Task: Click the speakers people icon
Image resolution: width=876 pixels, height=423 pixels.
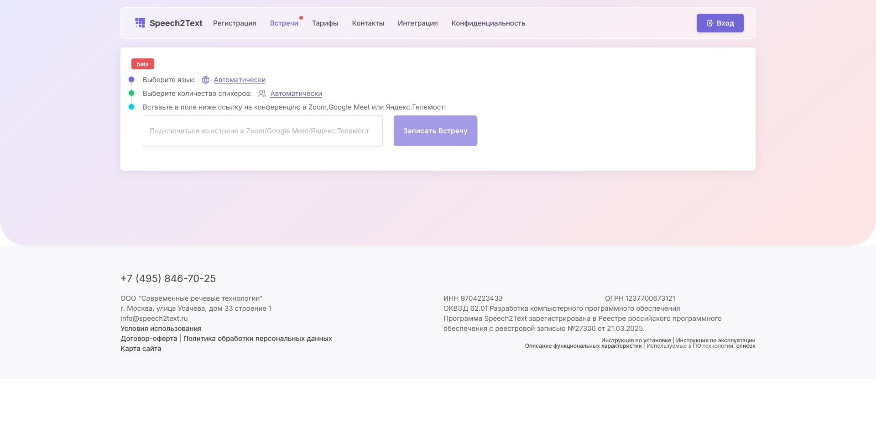Action: 262,94
